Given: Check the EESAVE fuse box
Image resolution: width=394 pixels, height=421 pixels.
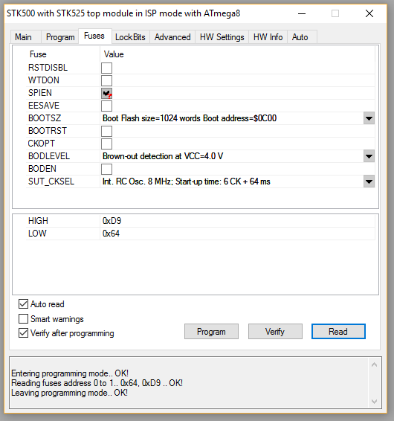Looking at the screenshot, I should point(106,106).
